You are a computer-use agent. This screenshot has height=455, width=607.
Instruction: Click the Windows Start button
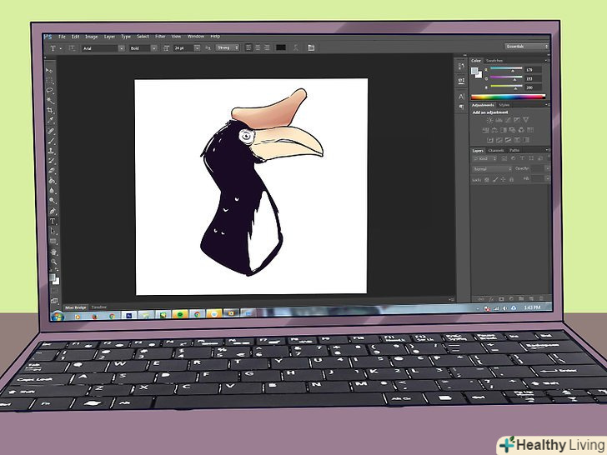pyautogui.click(x=57, y=315)
